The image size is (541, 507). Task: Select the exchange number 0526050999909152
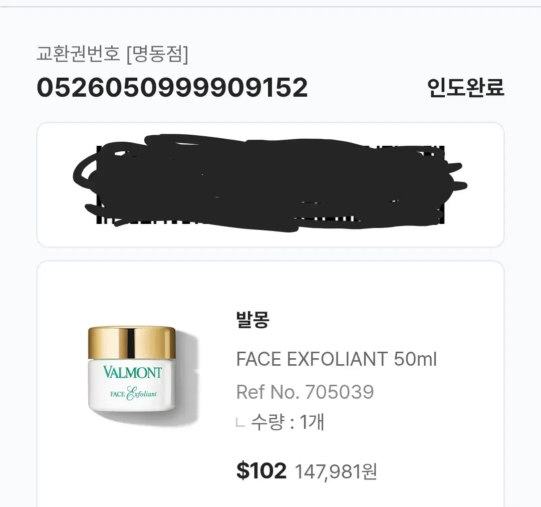(x=172, y=87)
